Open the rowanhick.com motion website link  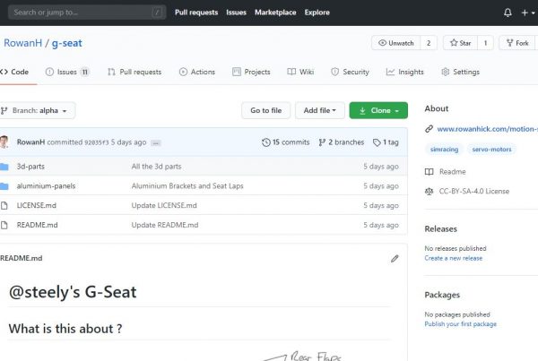coord(487,129)
